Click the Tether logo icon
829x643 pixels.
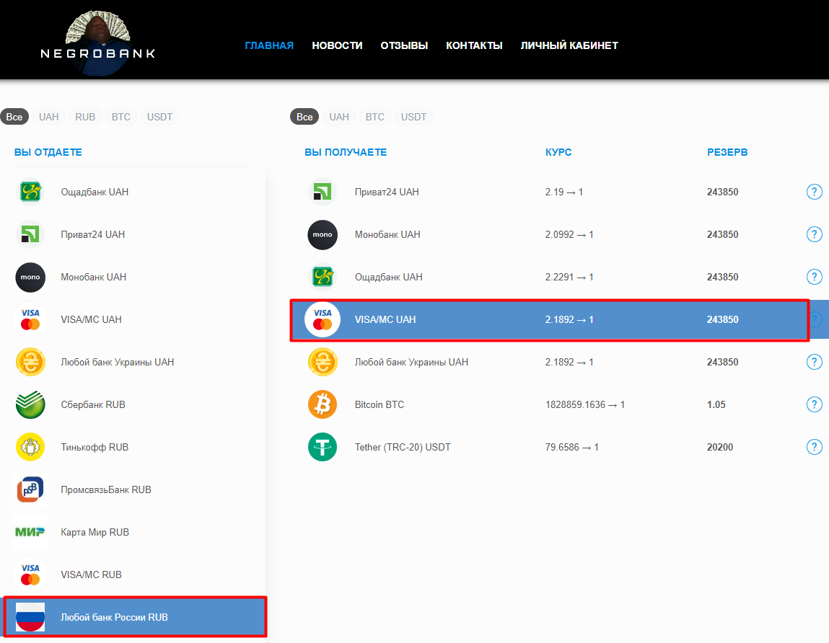pyautogui.click(x=323, y=448)
